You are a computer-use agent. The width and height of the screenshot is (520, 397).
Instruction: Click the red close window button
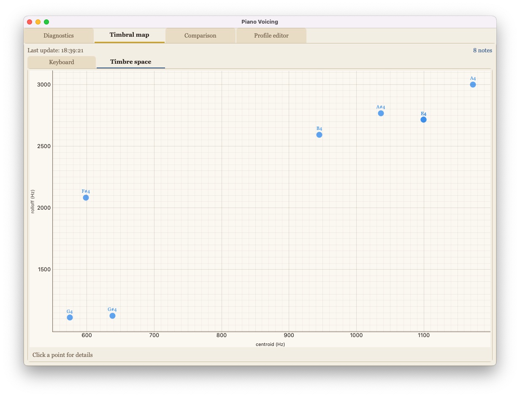pyautogui.click(x=30, y=22)
